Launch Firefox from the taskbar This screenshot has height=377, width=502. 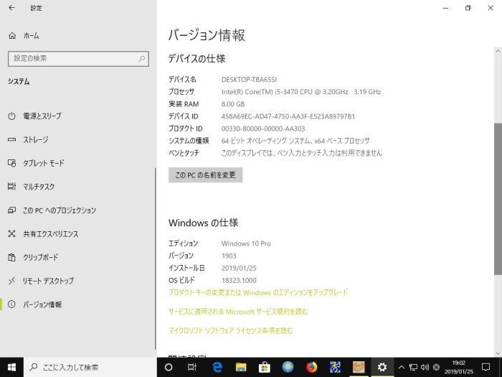click(311, 367)
